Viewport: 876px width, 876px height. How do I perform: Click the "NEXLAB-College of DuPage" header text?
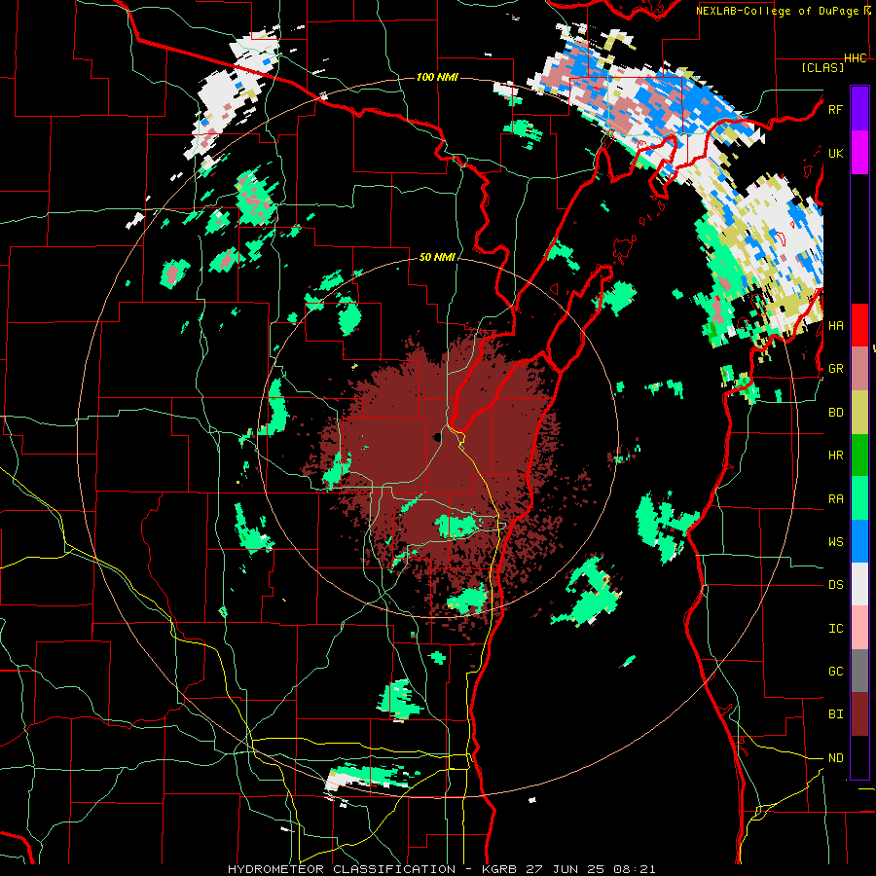pyautogui.click(x=777, y=11)
